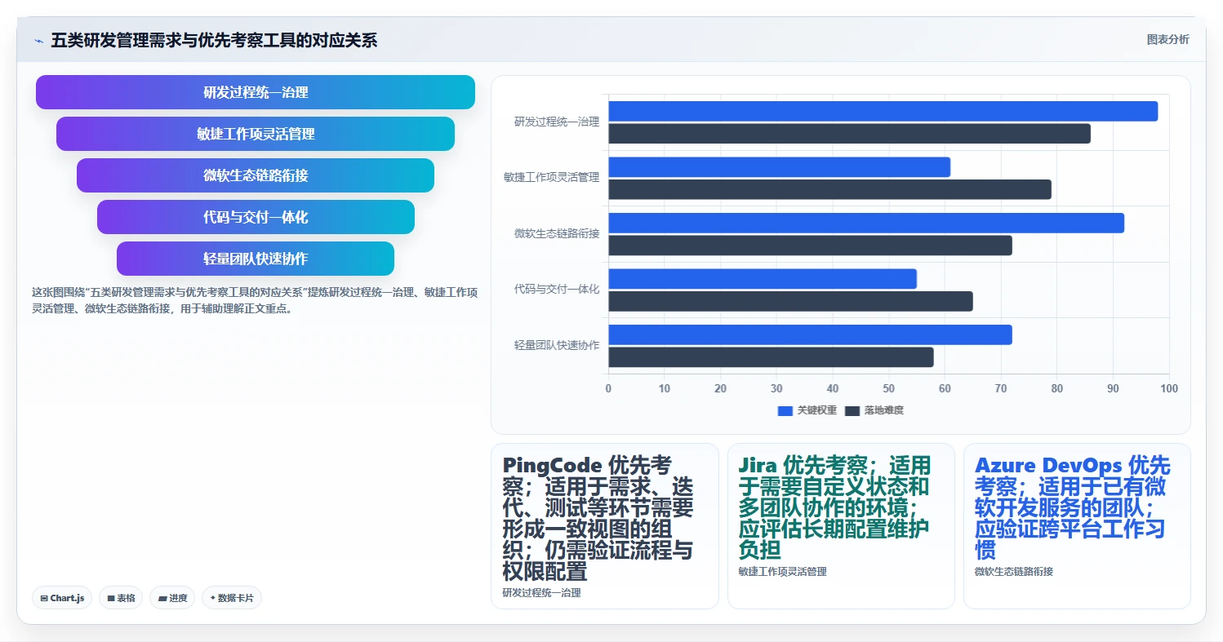Click the 数据卡片 tag pill
Screen dimensions: 1223x642
232,598
